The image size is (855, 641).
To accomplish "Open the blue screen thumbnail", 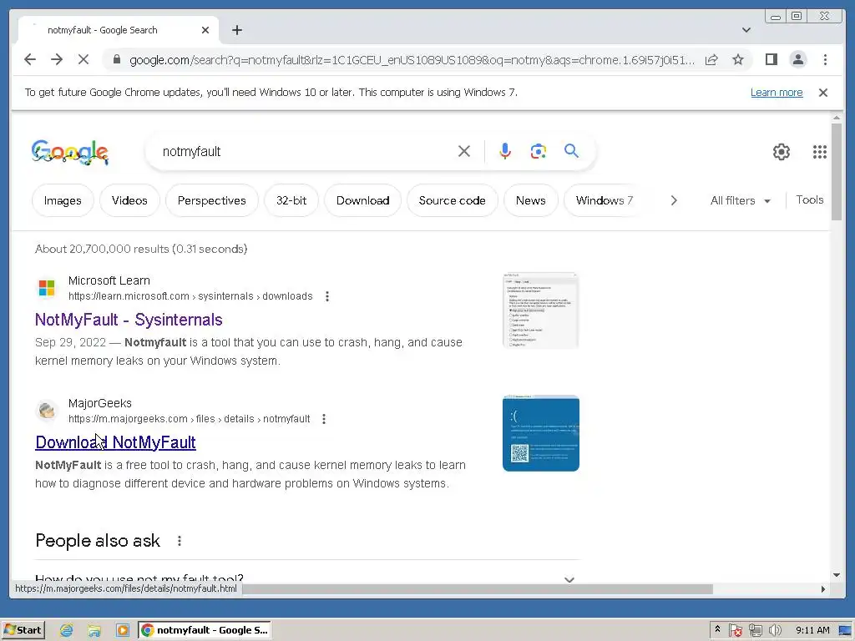I will 540,433.
